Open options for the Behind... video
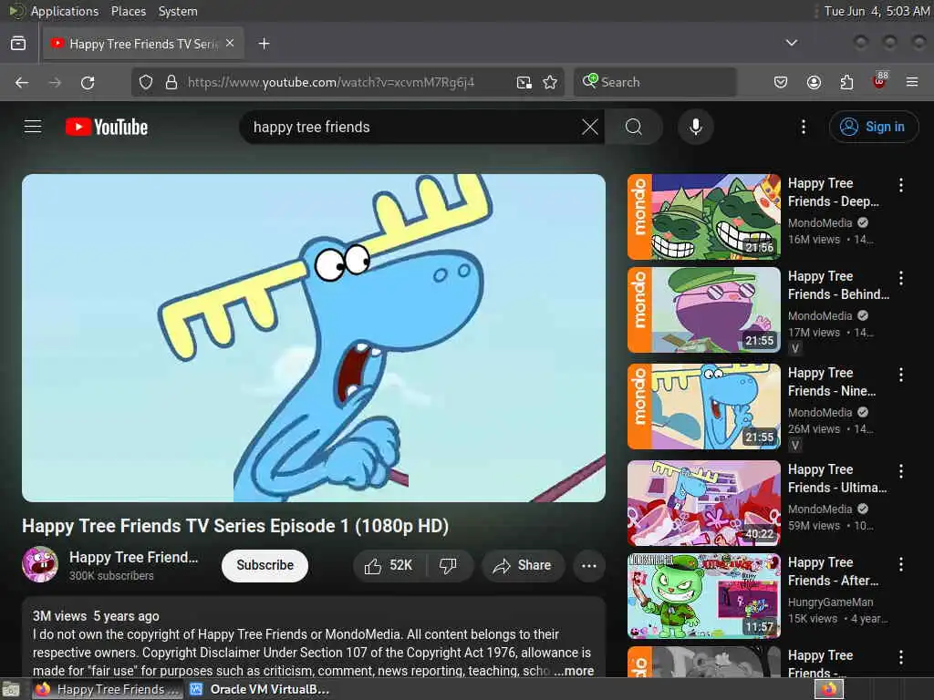934x700 pixels. coord(900,278)
